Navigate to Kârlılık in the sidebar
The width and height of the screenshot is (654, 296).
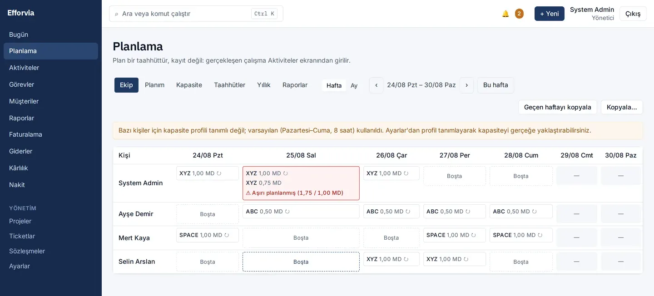tap(51, 168)
